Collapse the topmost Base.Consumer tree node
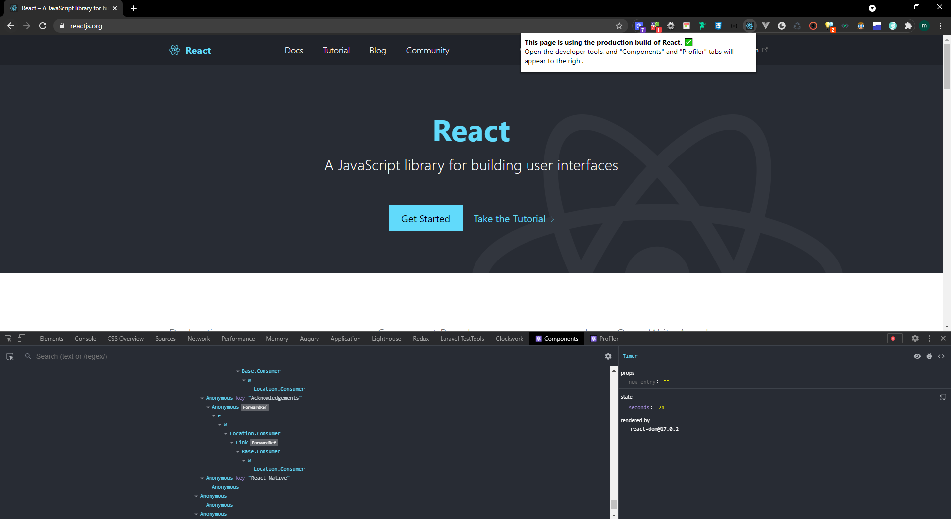 coord(238,371)
